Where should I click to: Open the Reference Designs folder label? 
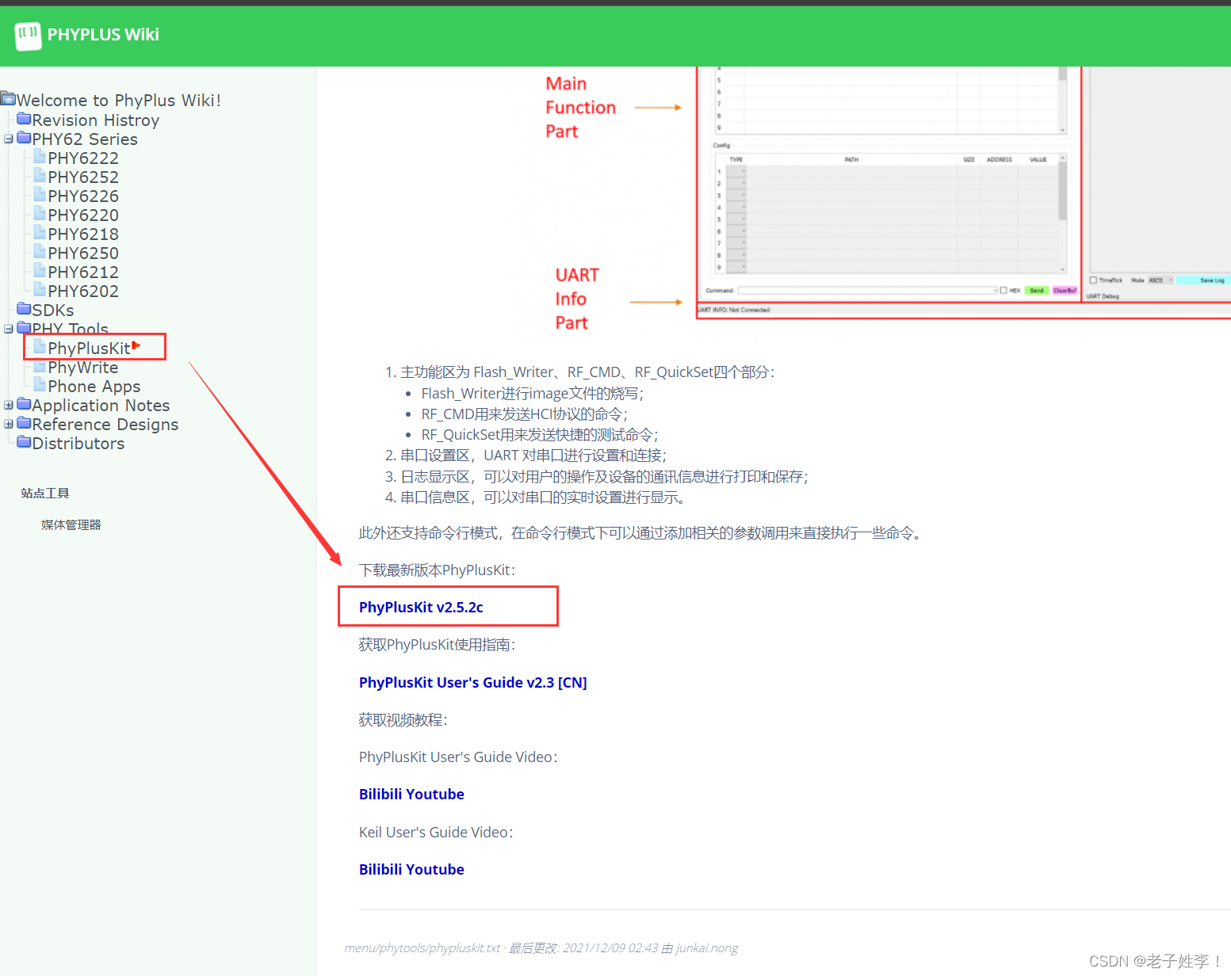[x=105, y=425]
